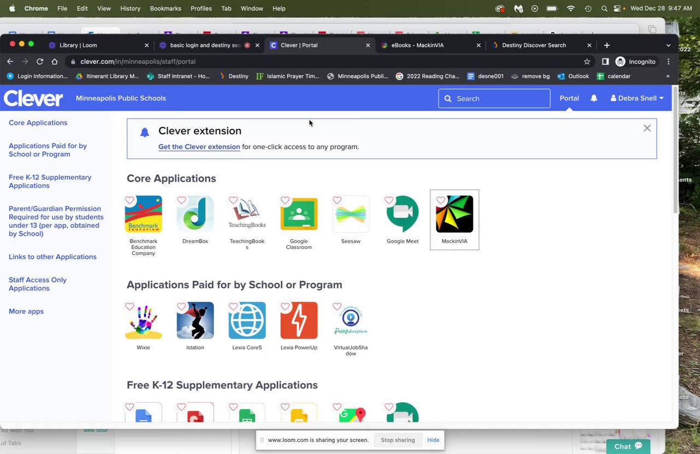Close the Clever | Portal tab
Image resolution: width=700 pixels, height=454 pixels.
368,45
